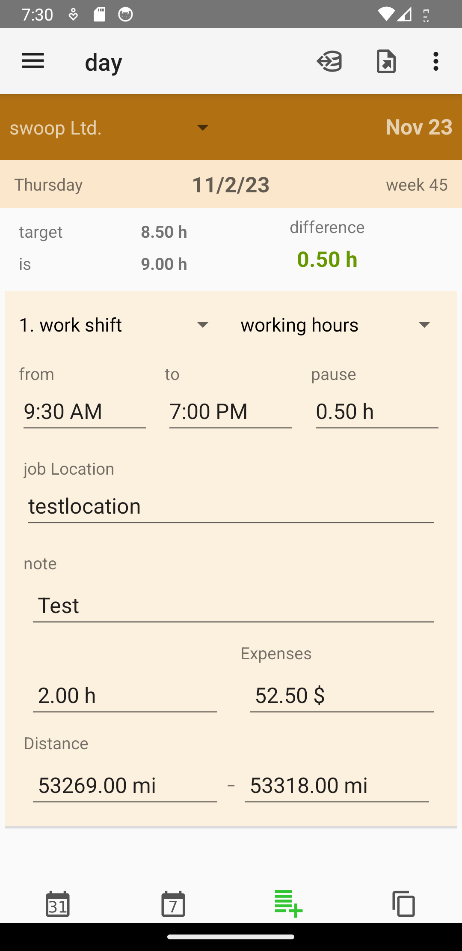The width and height of the screenshot is (462, 951).
Task: Edit the start distance 53269.00 mi
Action: point(125,785)
